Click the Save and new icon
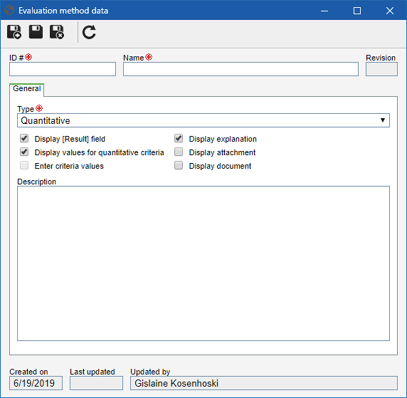The height and width of the screenshot is (398, 407). (14, 32)
